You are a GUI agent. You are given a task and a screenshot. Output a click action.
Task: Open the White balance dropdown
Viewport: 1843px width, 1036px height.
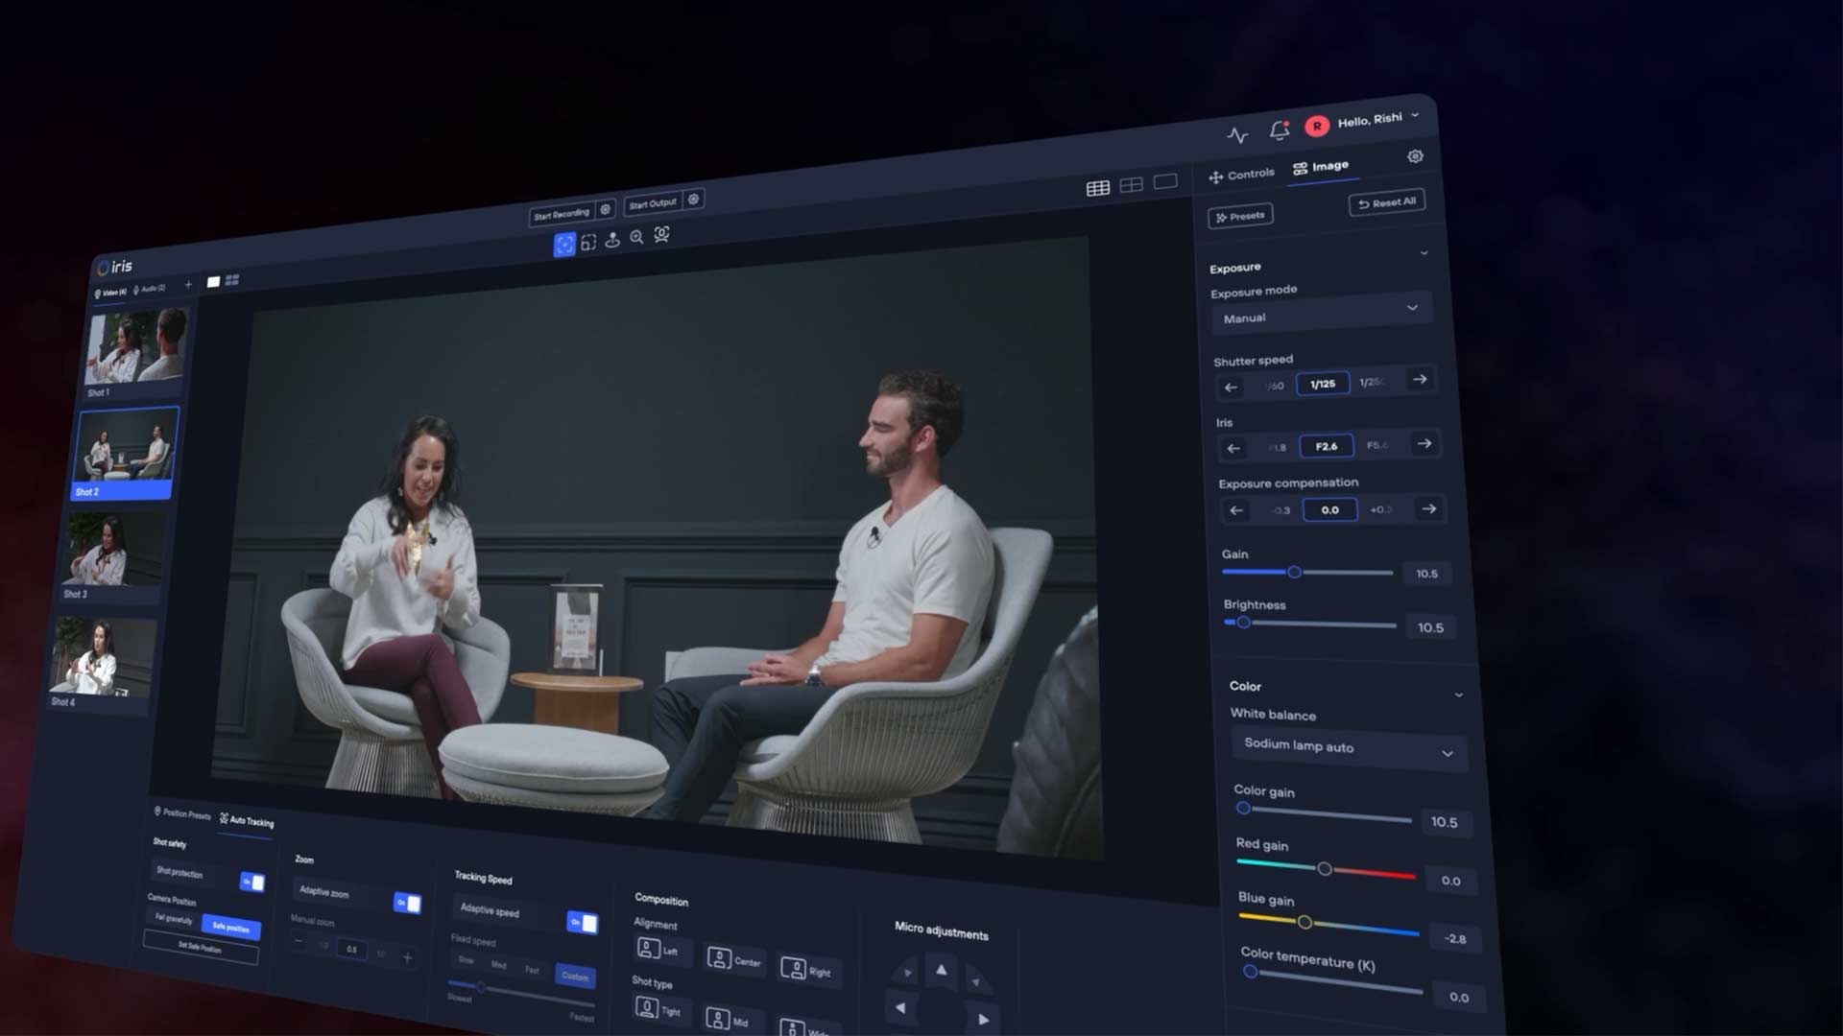1348,748
